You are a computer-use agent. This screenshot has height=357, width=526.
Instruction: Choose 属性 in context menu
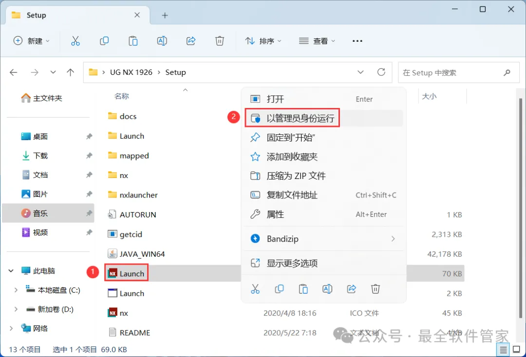tap(323, 214)
